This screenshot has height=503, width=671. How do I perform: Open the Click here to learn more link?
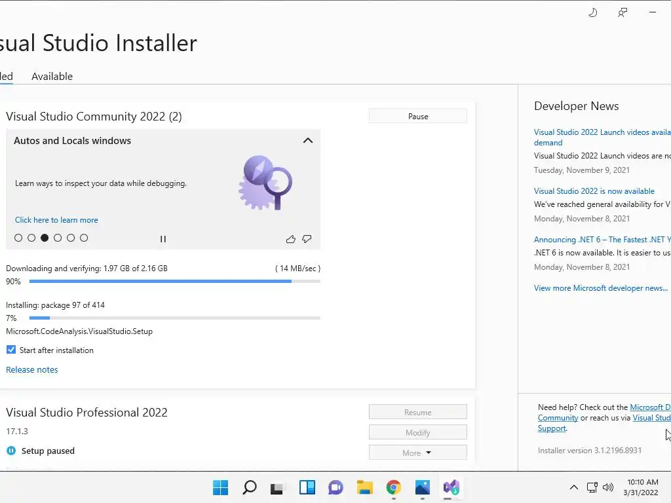(x=56, y=220)
